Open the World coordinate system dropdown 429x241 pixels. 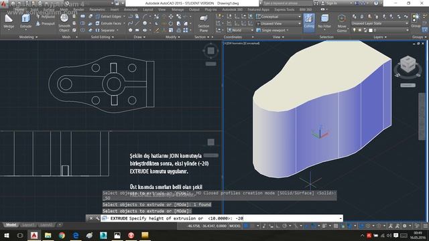[240, 30]
